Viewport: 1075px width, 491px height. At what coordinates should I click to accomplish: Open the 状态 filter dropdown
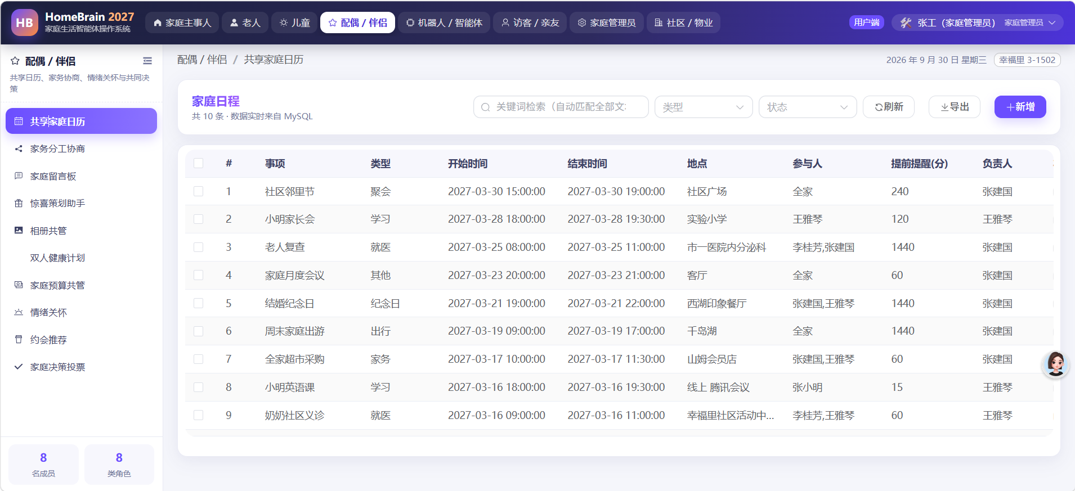tap(808, 107)
